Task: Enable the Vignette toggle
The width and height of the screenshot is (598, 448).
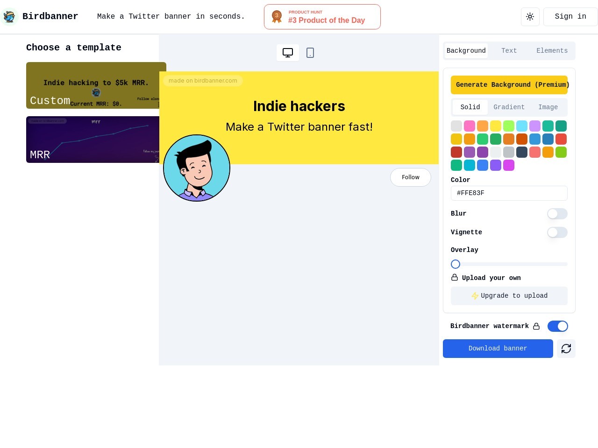Action: [x=557, y=232]
